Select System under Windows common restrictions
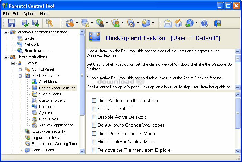This screenshot has width=242, height=162. (x=31, y=38)
